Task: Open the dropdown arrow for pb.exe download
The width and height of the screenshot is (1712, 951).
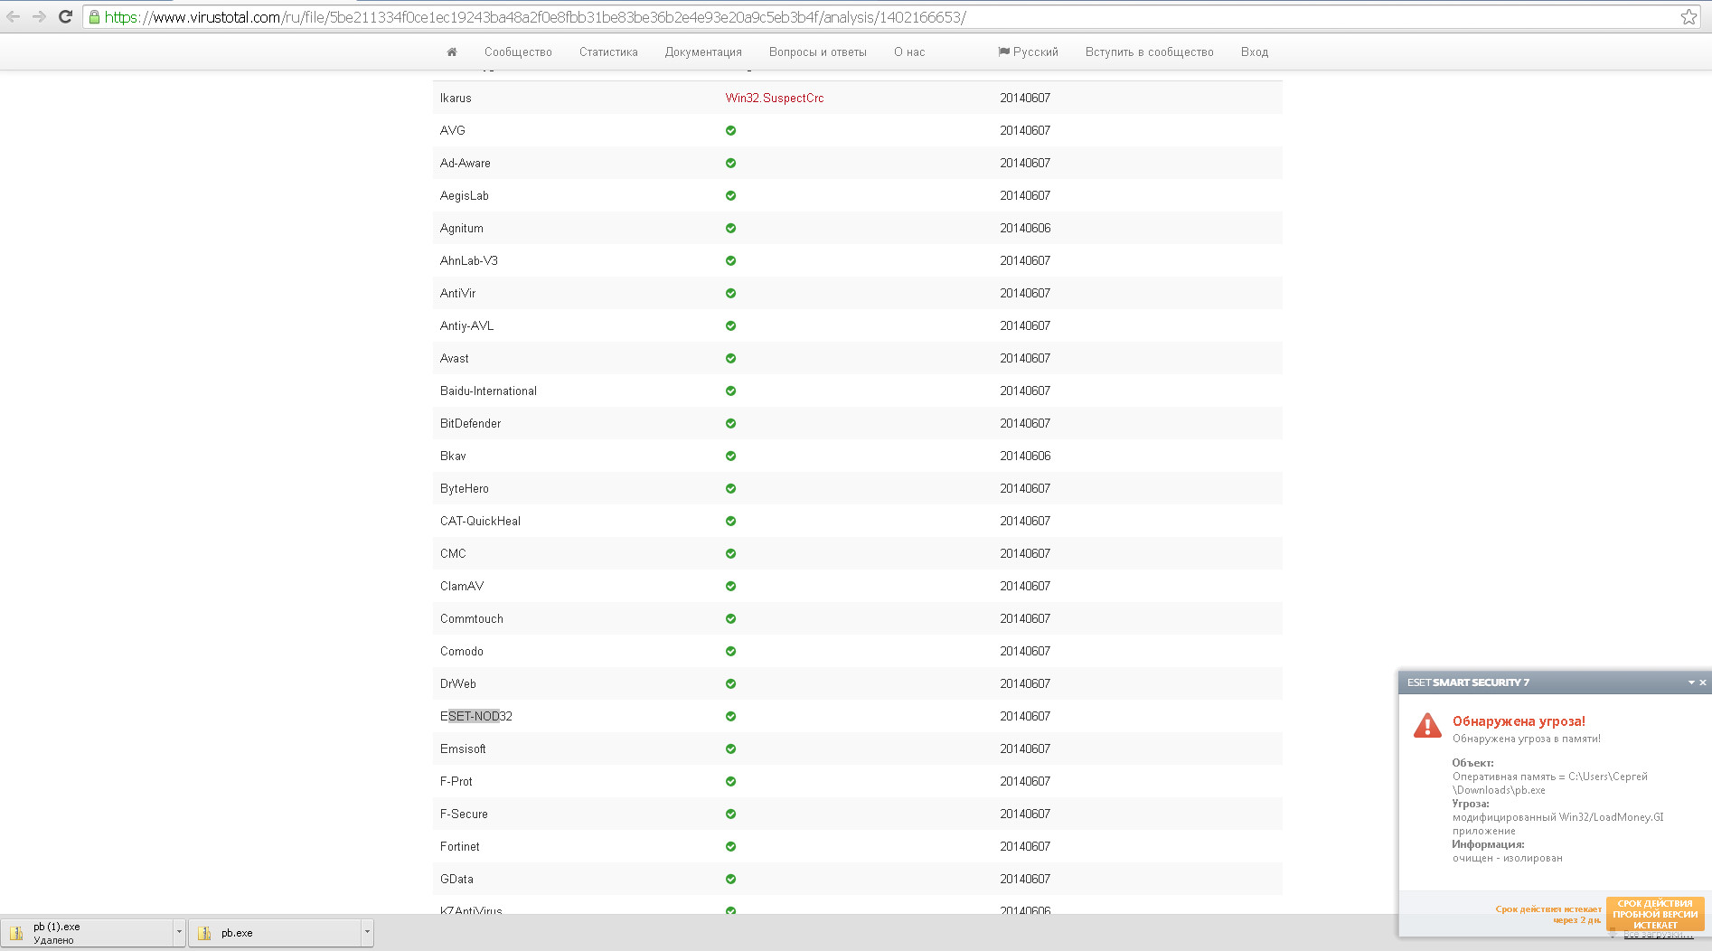Action: [x=367, y=932]
